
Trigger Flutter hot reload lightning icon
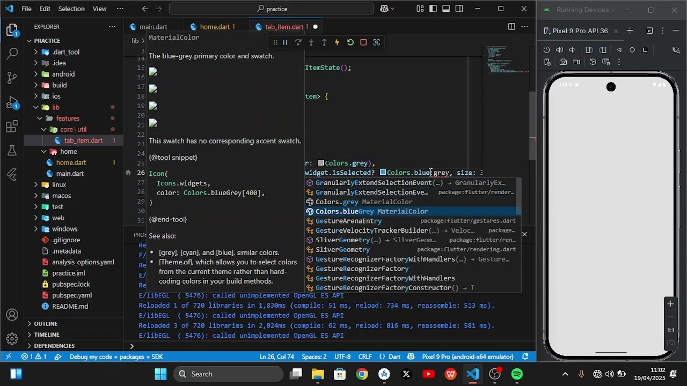tap(337, 42)
